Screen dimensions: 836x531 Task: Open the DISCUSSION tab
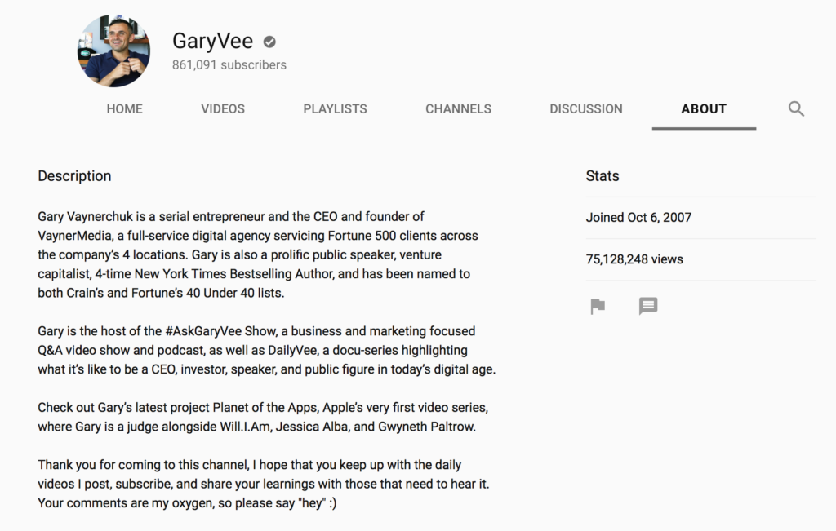click(x=585, y=109)
